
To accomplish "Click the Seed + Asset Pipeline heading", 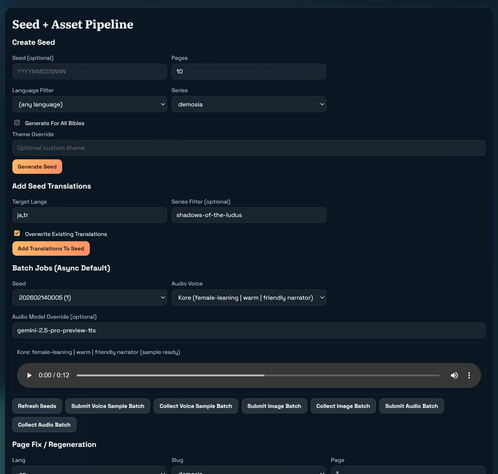I will pyautogui.click(x=73, y=24).
